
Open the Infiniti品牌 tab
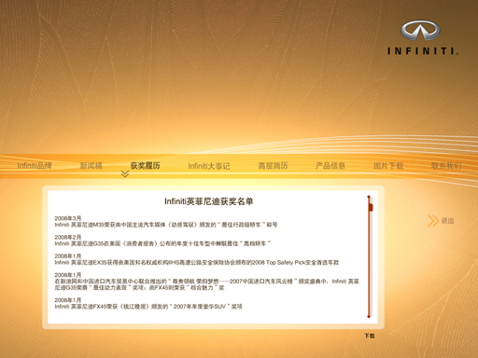pos(35,166)
